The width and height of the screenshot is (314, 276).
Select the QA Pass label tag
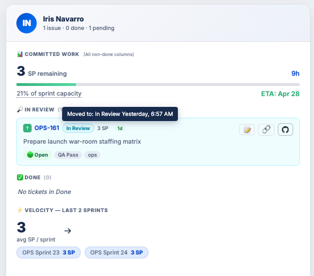pos(68,155)
